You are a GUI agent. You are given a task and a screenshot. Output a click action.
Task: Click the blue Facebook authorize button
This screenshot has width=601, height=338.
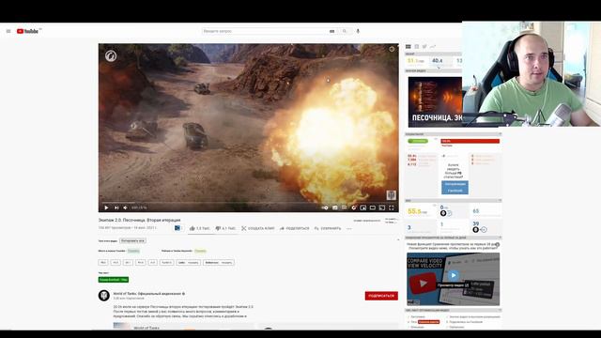pyautogui.click(x=455, y=188)
